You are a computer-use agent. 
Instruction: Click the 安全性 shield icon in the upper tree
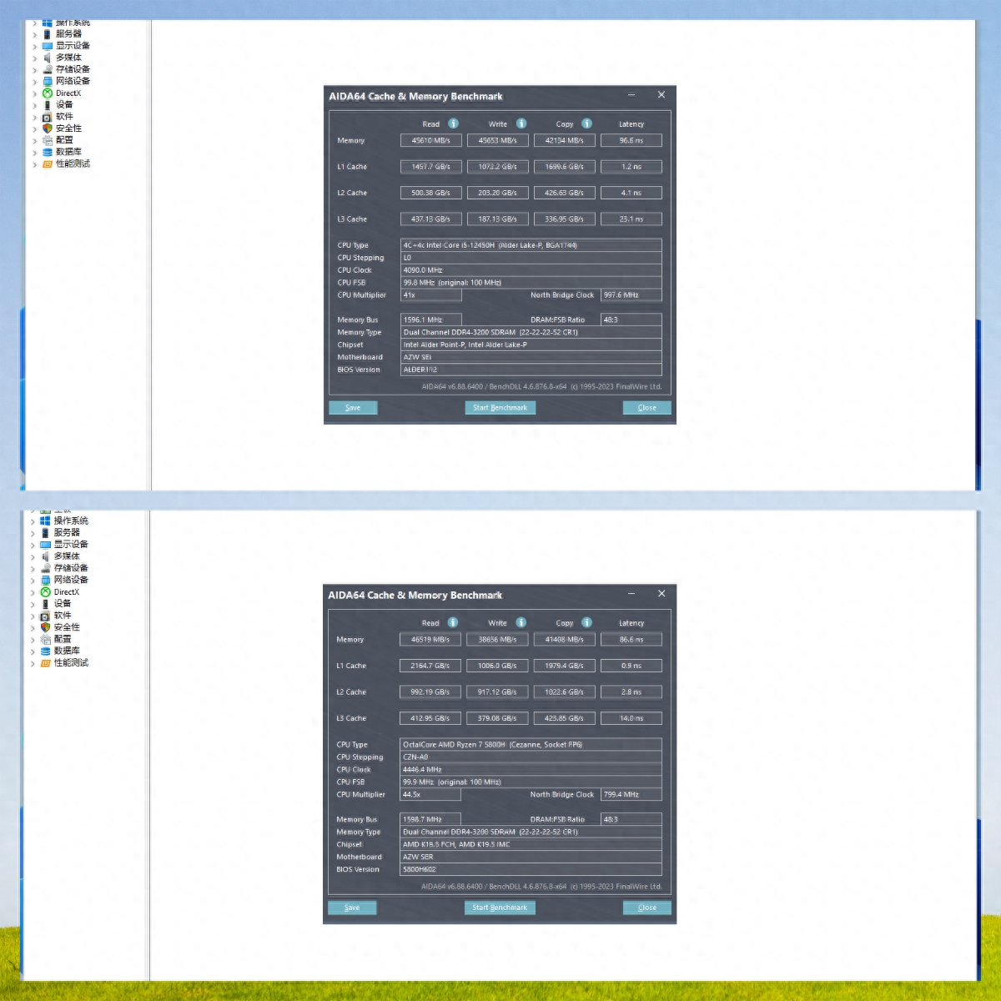[x=48, y=128]
